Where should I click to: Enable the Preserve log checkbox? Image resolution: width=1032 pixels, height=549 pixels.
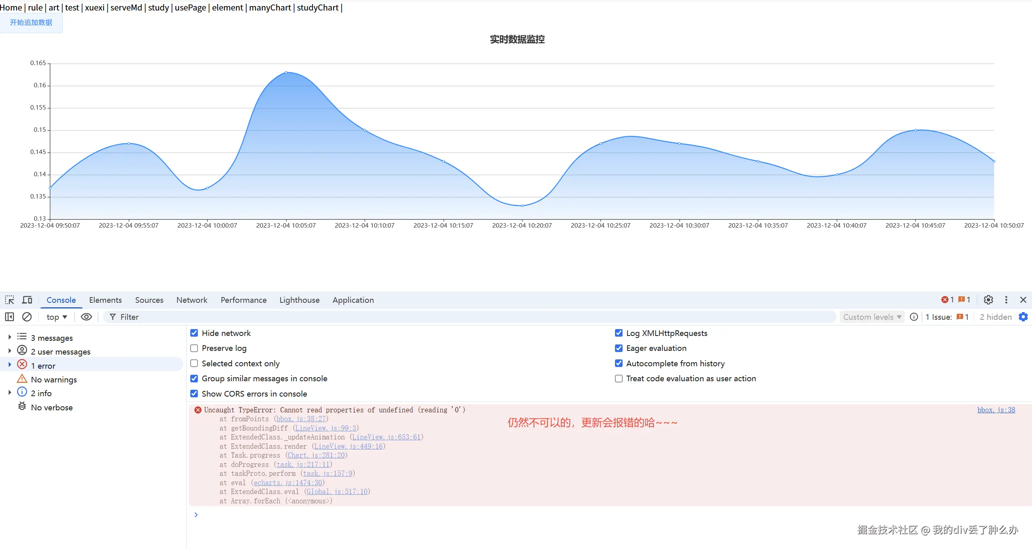(x=194, y=348)
